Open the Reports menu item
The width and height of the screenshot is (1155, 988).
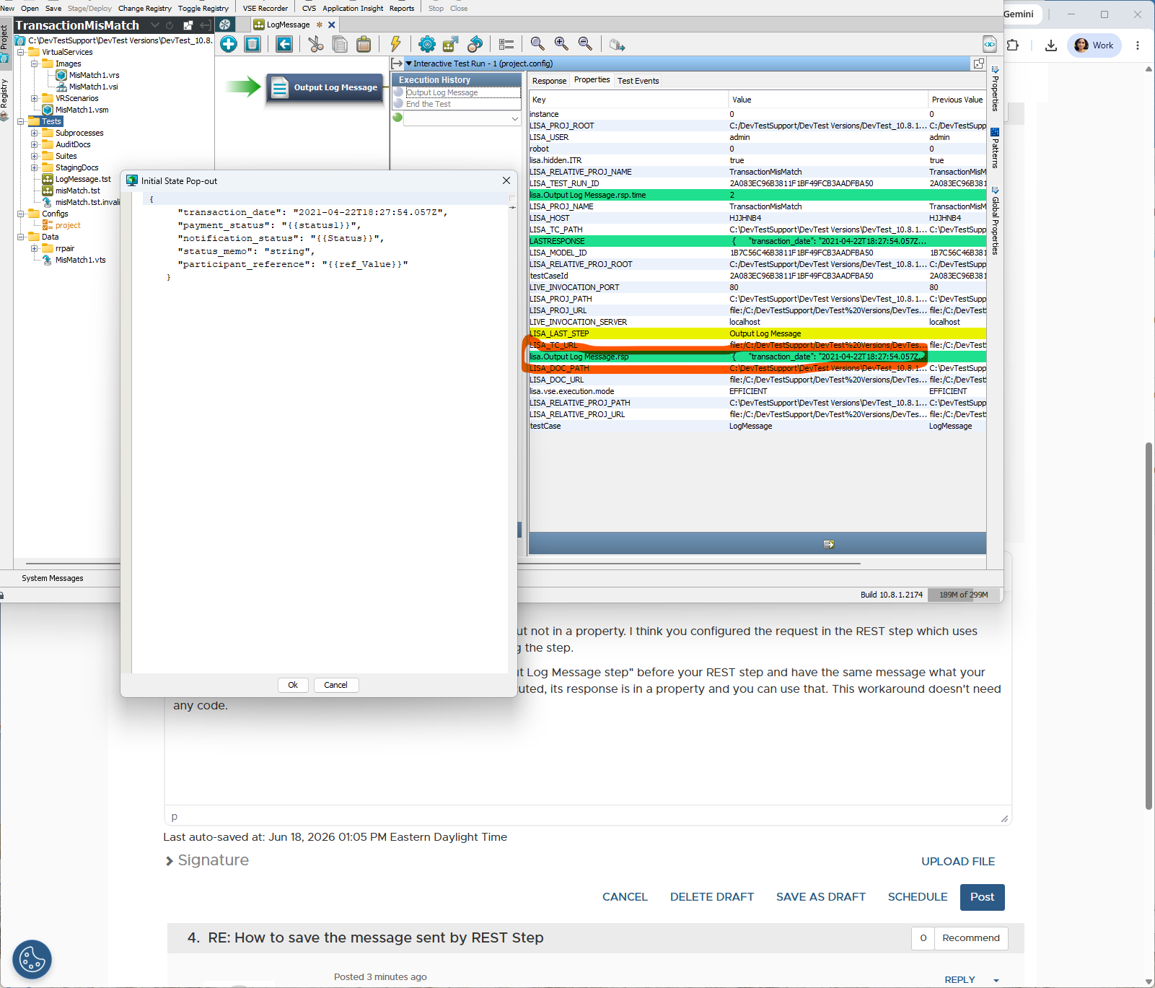click(x=402, y=9)
